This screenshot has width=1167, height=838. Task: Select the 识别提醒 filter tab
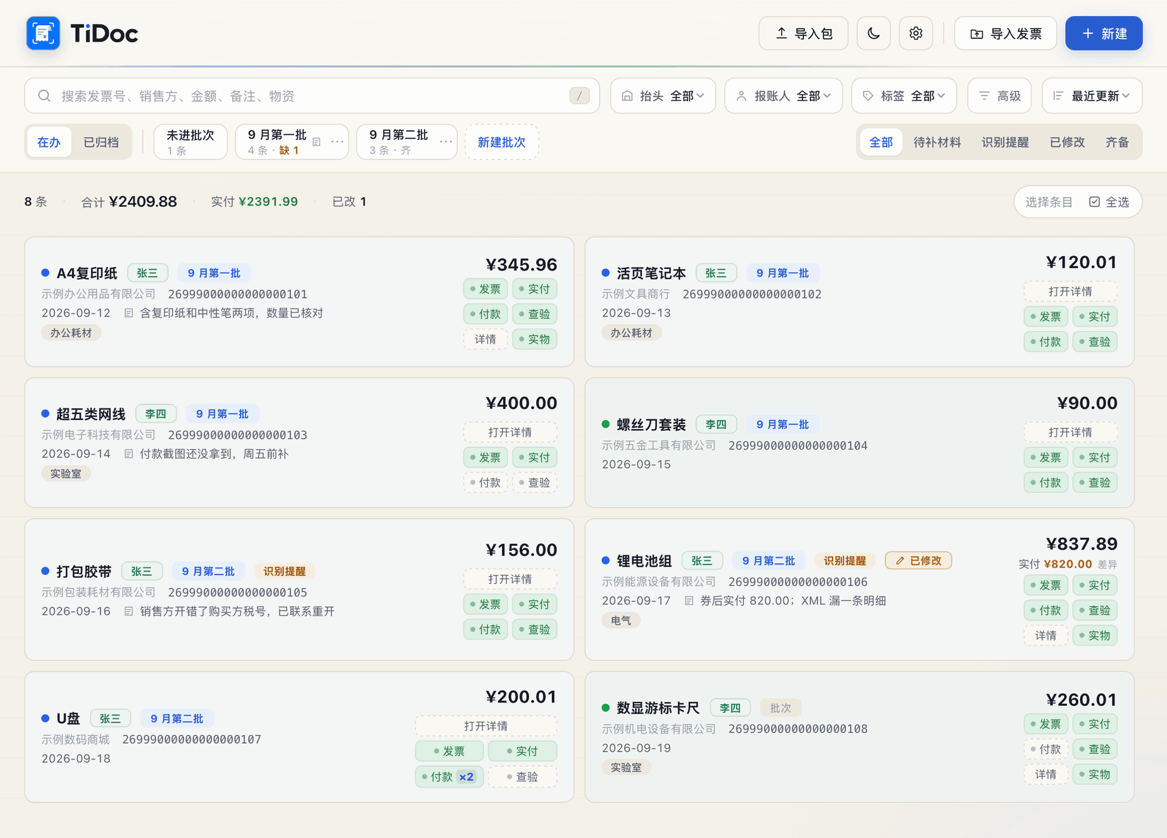point(1005,142)
